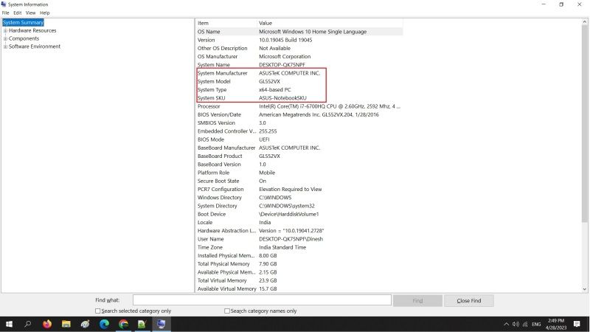
Task: Click scrollbar up arrow in details pane
Action: [584, 22]
